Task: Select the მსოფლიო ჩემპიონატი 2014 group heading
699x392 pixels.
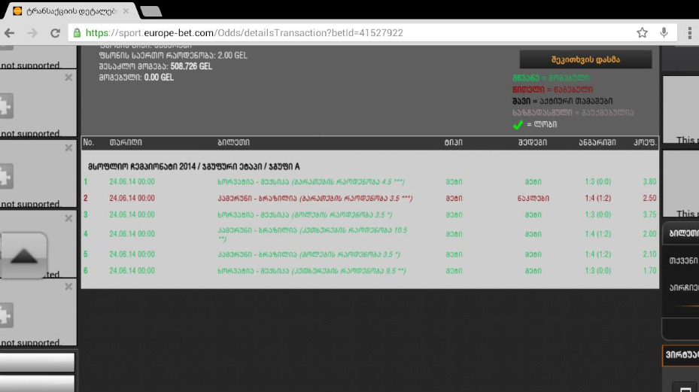Action: pyautogui.click(x=194, y=166)
